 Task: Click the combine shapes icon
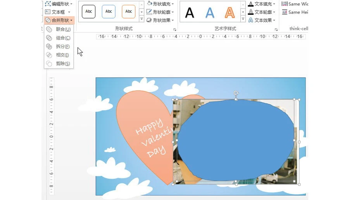[49, 38]
